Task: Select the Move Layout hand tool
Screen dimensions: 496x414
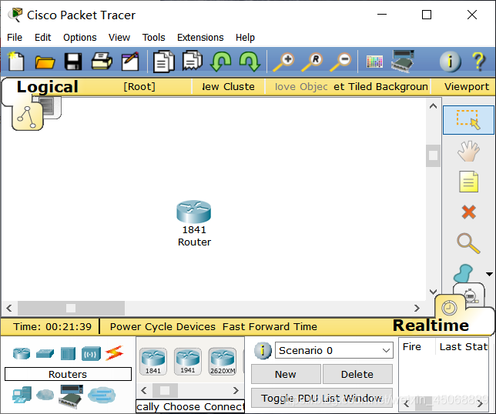Action: [x=468, y=151]
